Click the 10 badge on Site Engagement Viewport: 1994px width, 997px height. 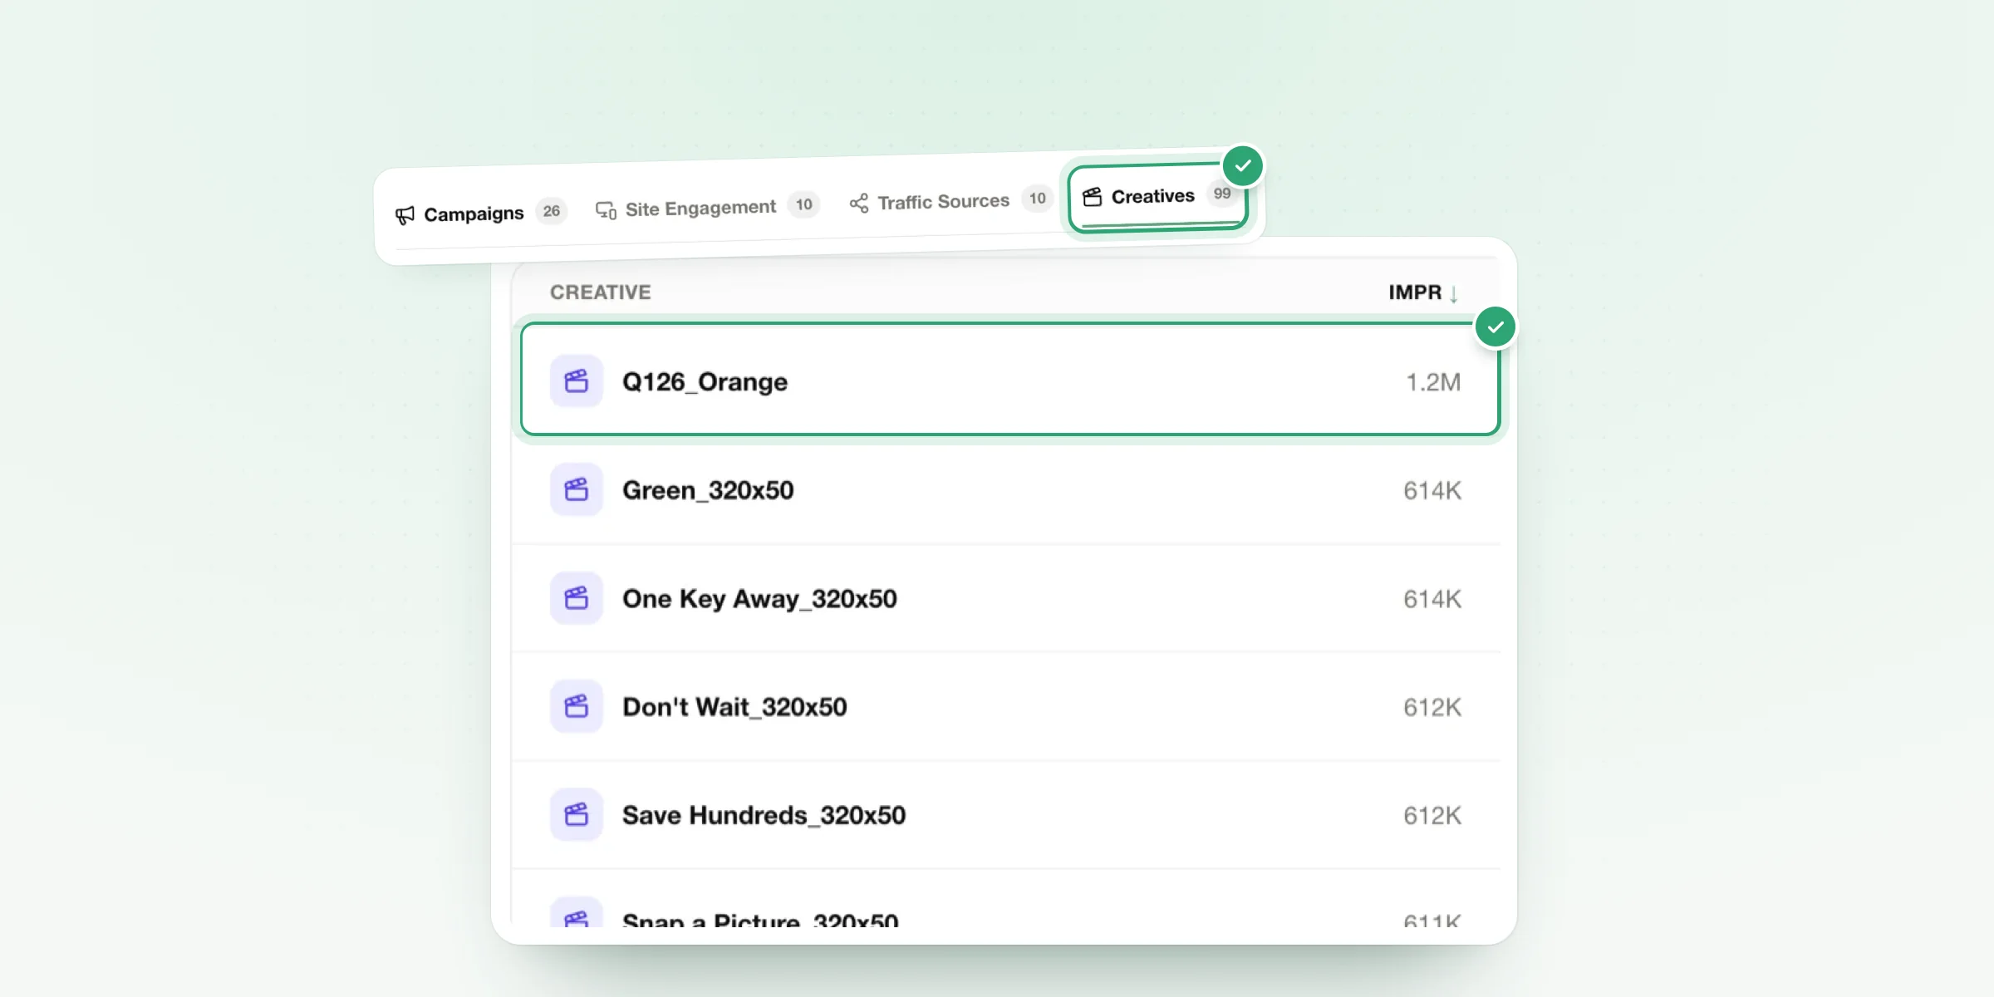point(804,204)
